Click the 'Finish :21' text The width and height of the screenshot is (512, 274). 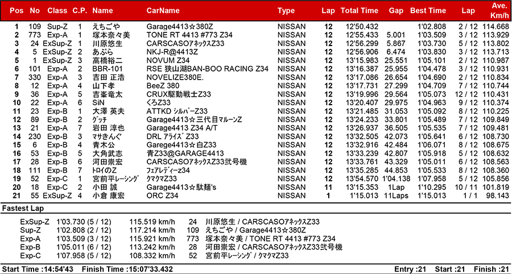coord(492,269)
